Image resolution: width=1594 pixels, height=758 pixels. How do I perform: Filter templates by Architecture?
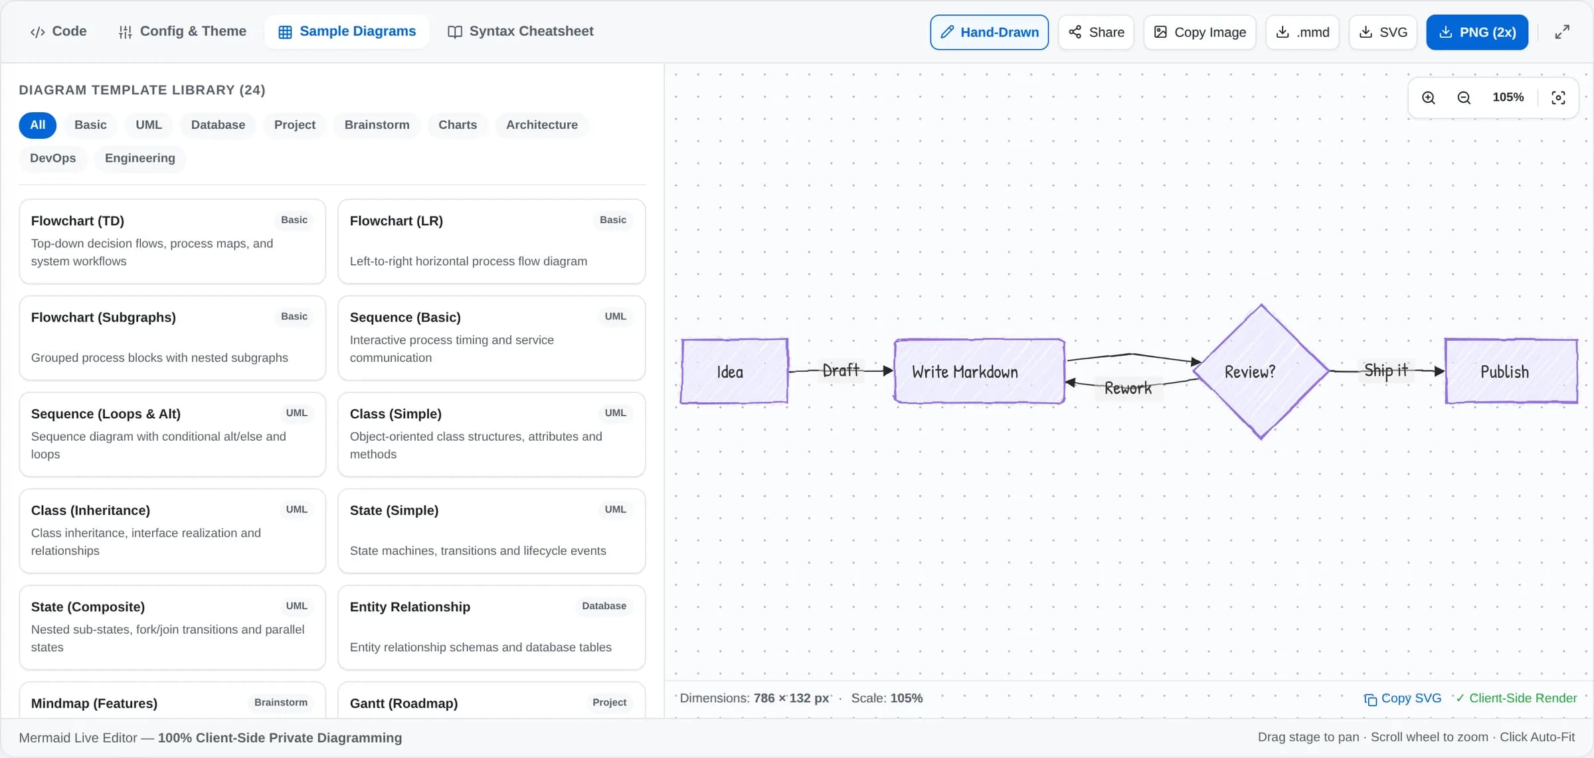tap(542, 125)
